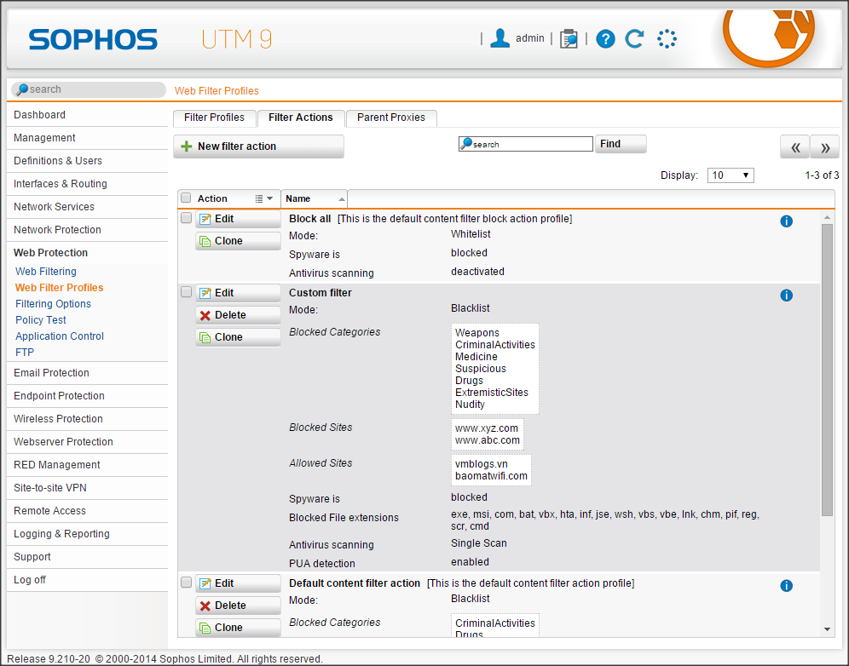Go to next page arrow button
This screenshot has width=849, height=666.
coord(824,147)
